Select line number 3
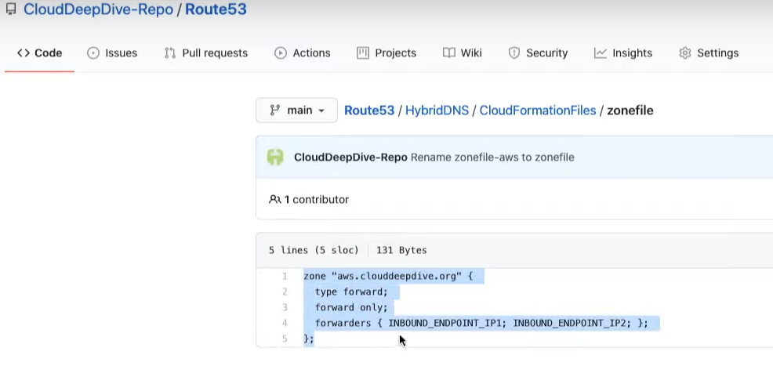Image resolution: width=773 pixels, height=366 pixels. point(285,308)
